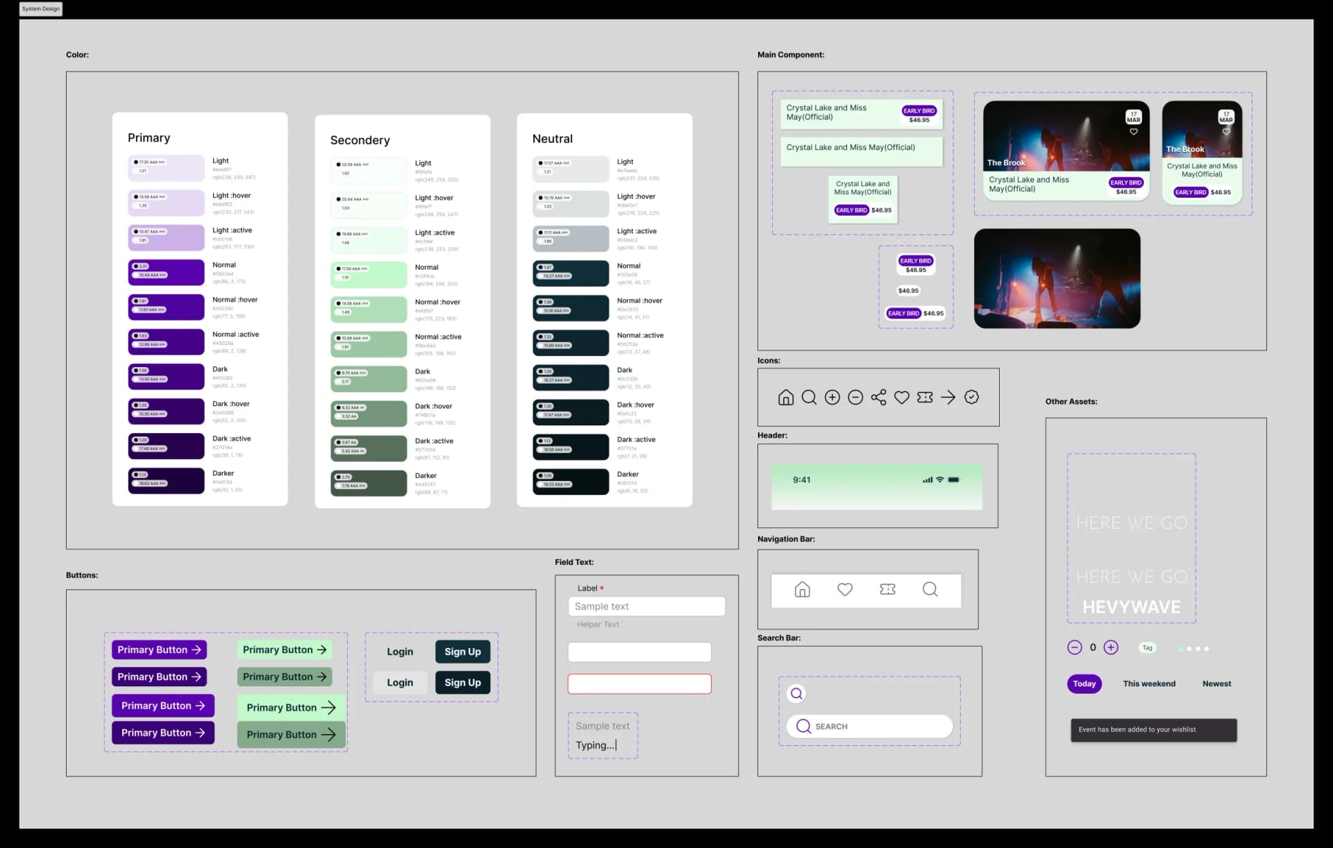Click the 'Helper Text' caption

[598, 625]
